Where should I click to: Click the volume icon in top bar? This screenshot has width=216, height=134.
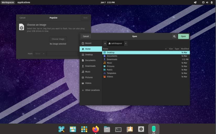click(207, 2)
